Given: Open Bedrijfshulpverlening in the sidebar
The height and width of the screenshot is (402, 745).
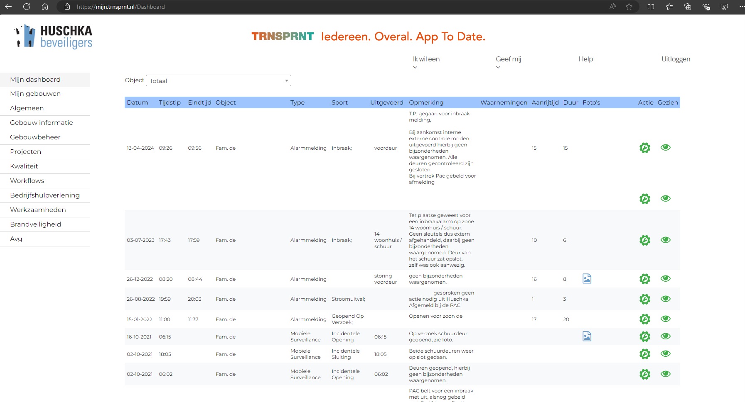Looking at the screenshot, I should click(x=45, y=195).
